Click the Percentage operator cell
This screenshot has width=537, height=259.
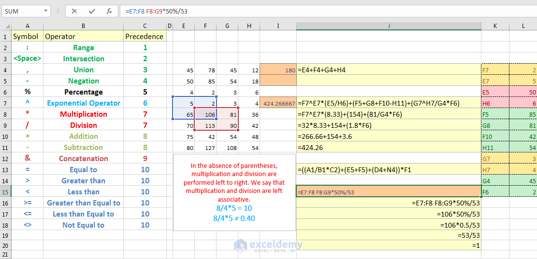tap(84, 92)
